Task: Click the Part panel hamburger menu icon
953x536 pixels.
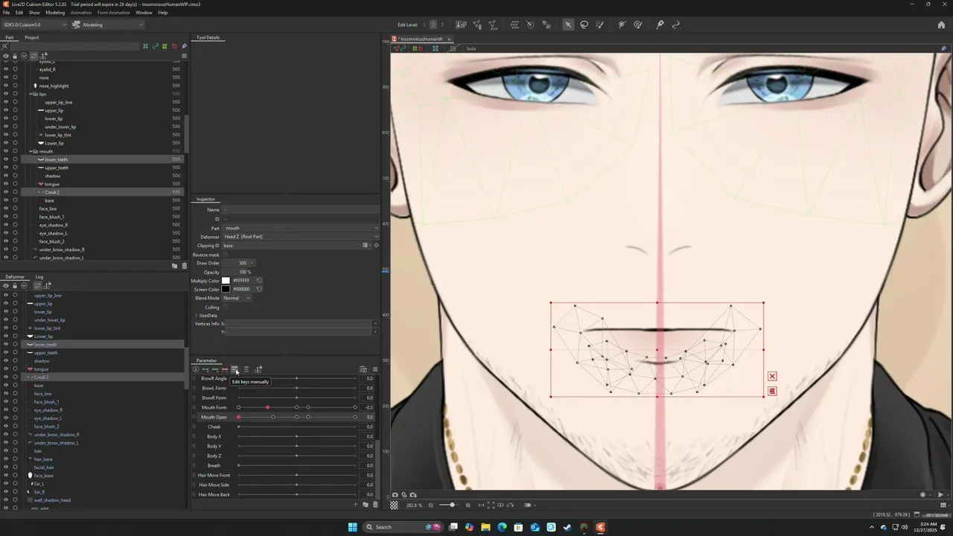Action: [184, 56]
